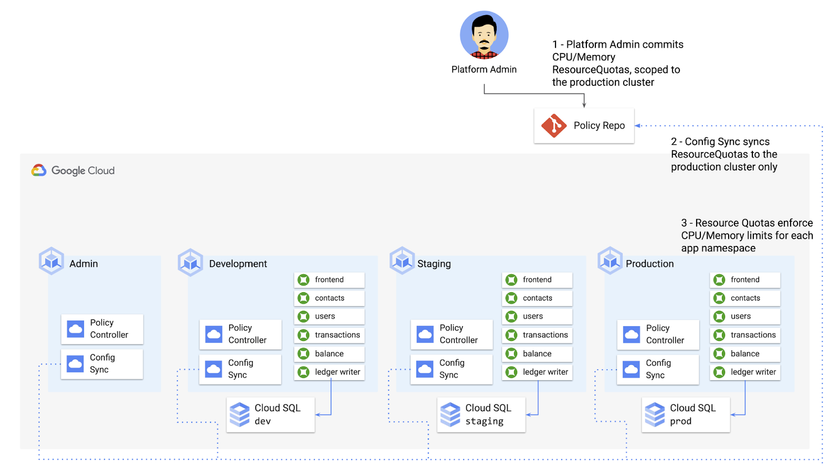840x472 pixels.
Task: Click the Google Cloud logo
Action: (39, 170)
